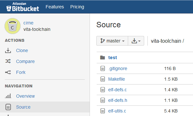Open the elf-utils.c file
The image size is (193, 116).
pos(117,111)
